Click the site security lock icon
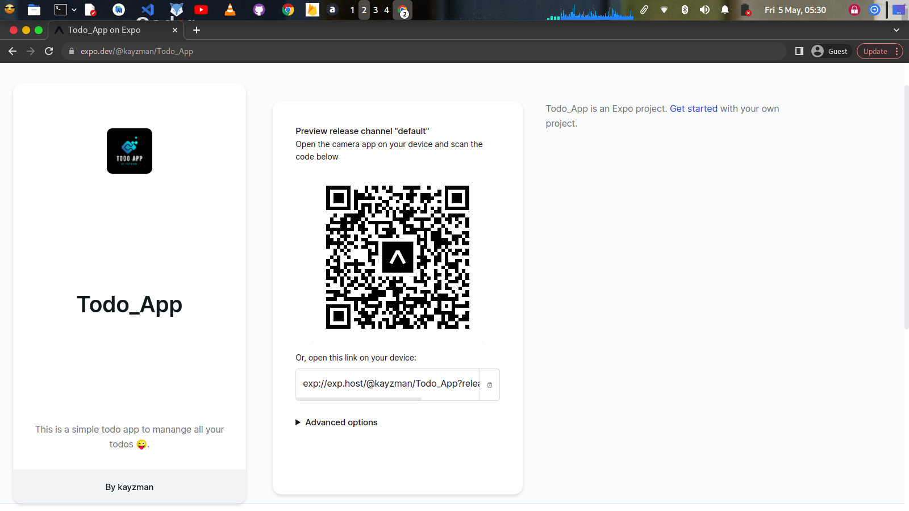 click(72, 51)
